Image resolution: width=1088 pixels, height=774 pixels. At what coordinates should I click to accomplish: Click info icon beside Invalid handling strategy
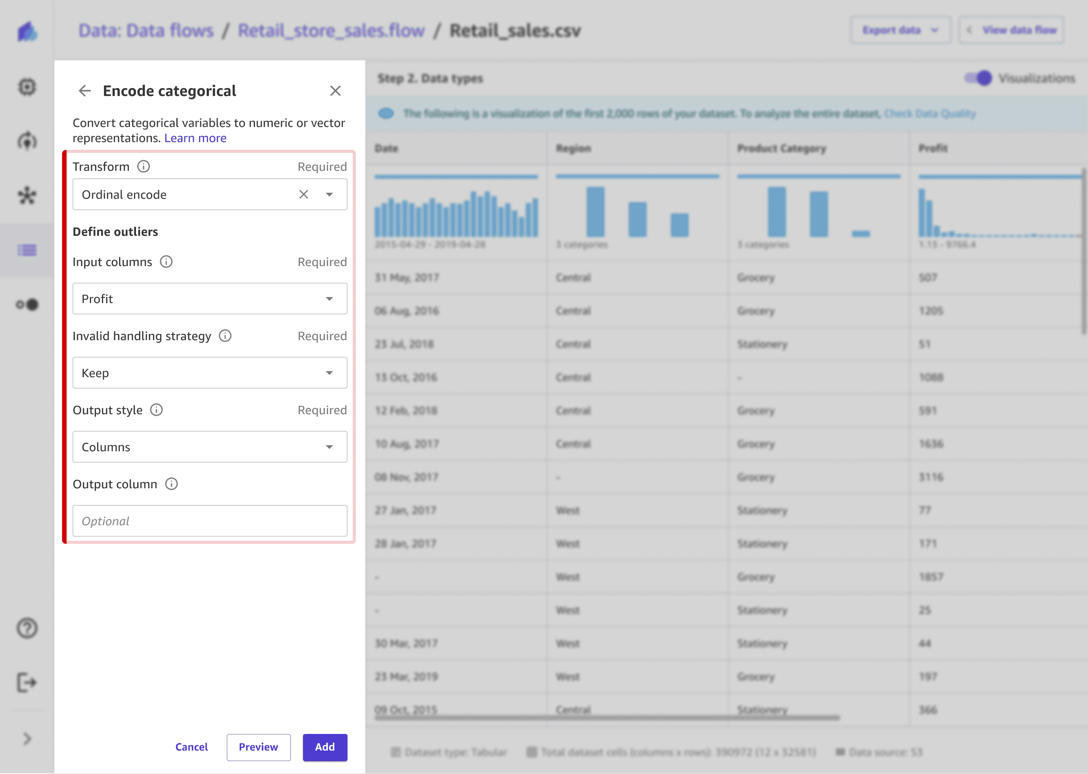click(x=225, y=336)
